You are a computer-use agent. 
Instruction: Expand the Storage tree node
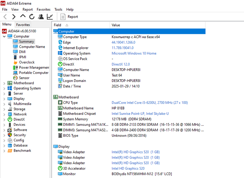(4, 109)
